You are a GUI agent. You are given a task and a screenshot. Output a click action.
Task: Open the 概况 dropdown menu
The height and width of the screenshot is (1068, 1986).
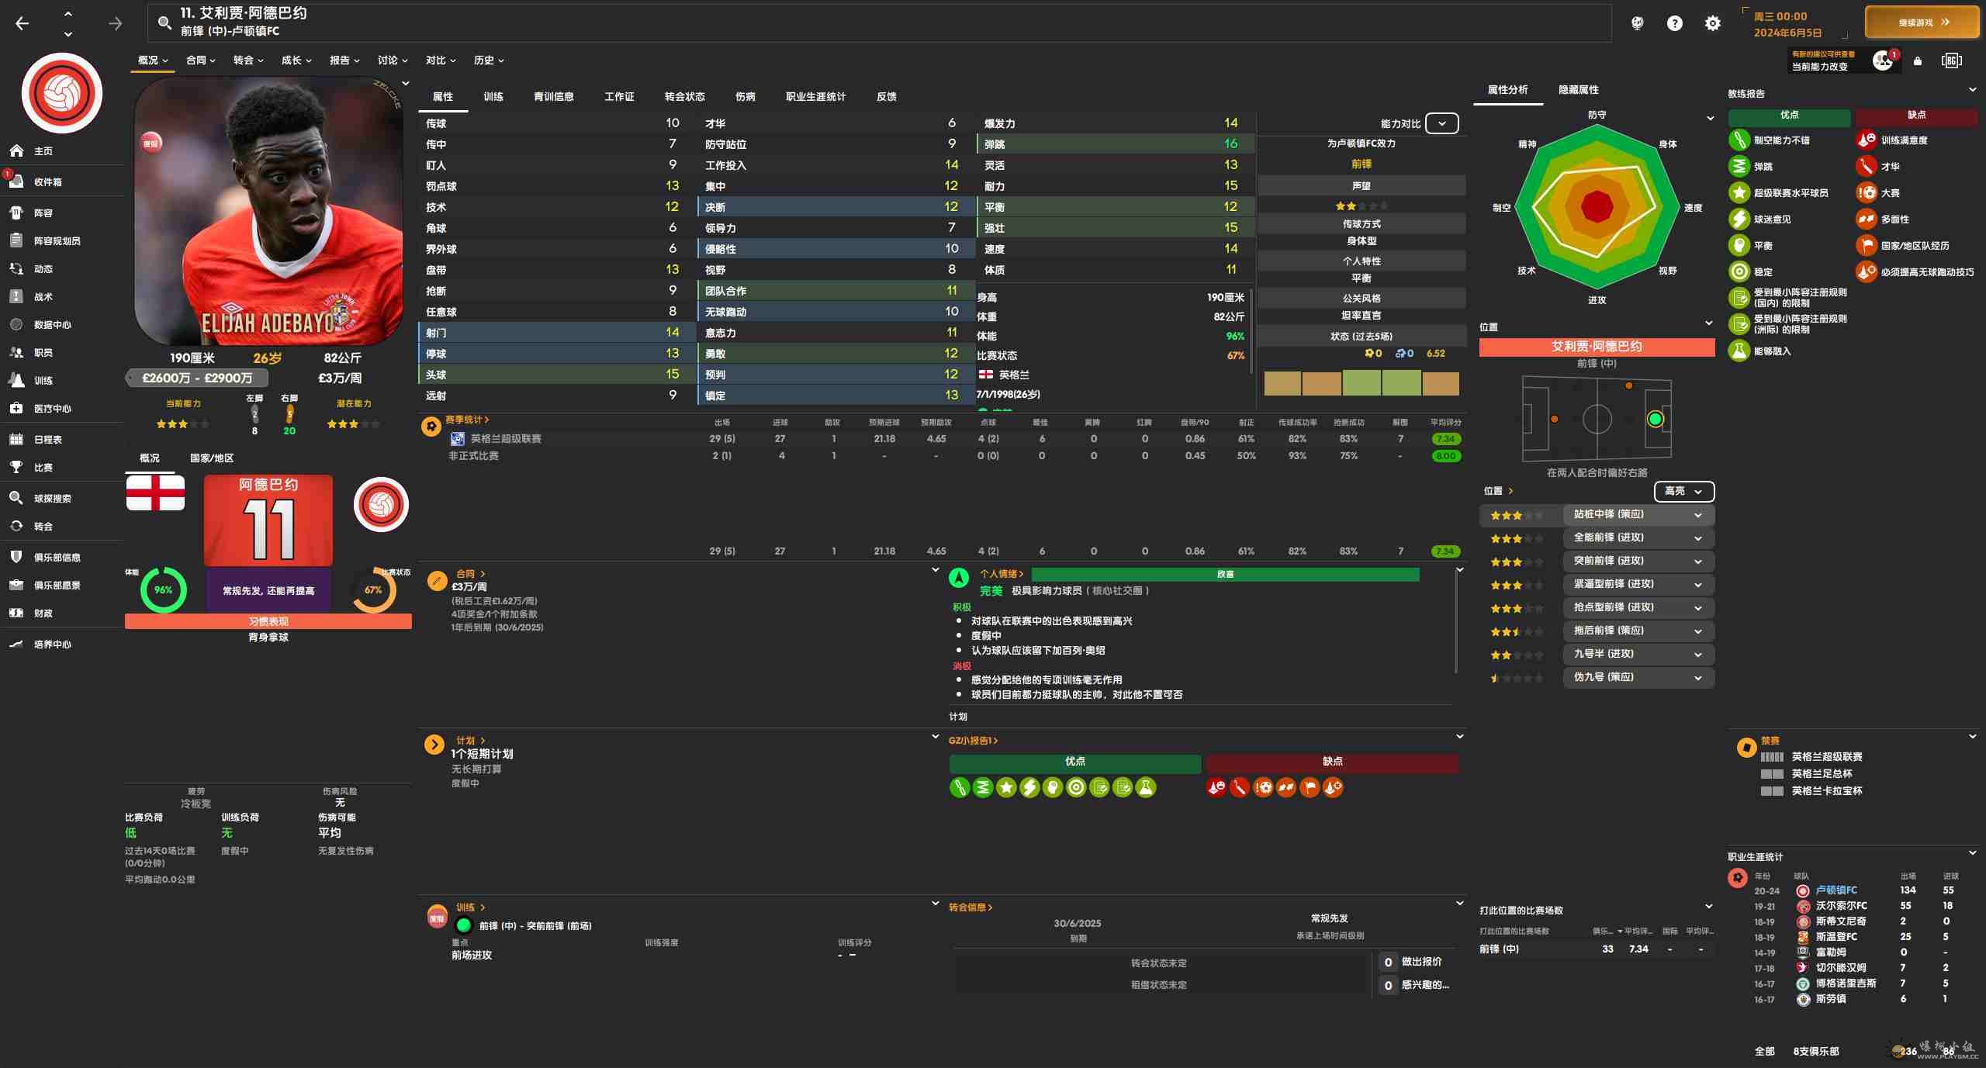153,60
